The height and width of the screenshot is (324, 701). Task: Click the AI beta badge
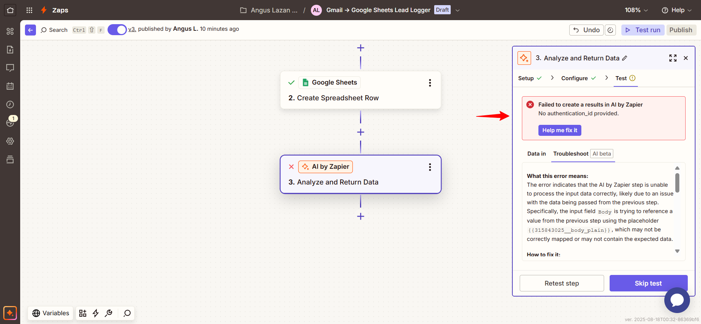[x=602, y=154]
